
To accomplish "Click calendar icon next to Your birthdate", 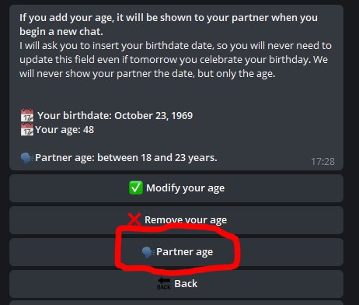I will tap(27, 115).
